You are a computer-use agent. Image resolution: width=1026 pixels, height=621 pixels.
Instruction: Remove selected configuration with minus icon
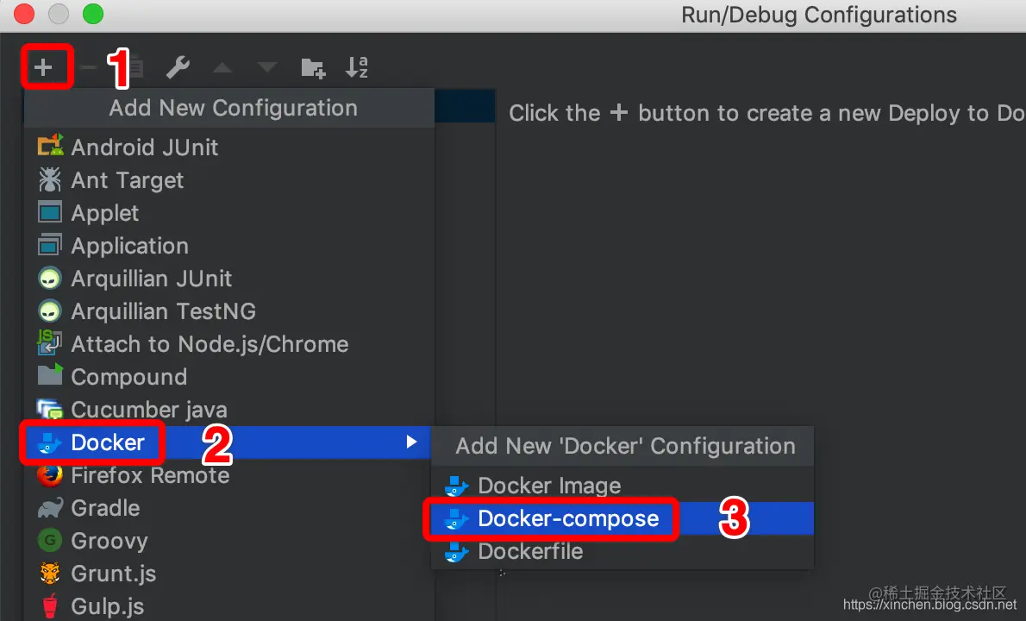click(x=90, y=66)
